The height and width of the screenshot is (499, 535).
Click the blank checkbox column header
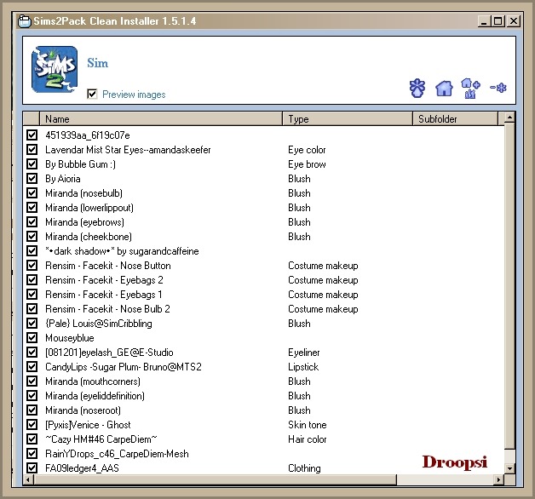(x=32, y=118)
